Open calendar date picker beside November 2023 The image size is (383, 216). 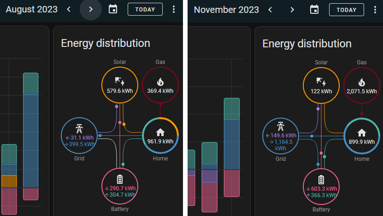pyautogui.click(x=314, y=9)
